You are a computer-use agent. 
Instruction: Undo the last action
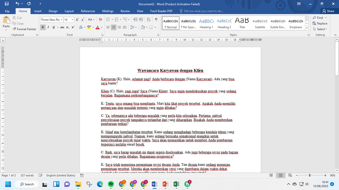17,4
